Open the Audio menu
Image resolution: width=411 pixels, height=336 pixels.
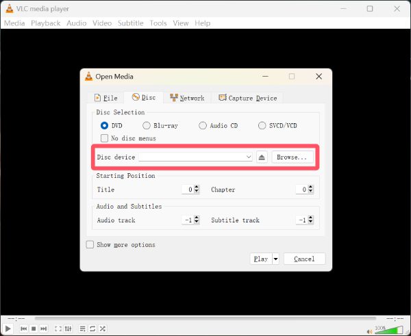pos(76,23)
